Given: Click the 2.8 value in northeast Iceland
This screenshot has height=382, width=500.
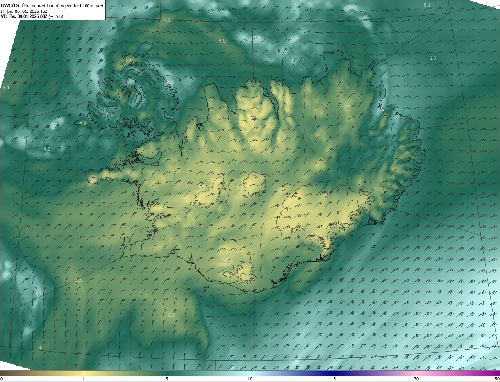Looking at the screenshot, I should [347, 107].
